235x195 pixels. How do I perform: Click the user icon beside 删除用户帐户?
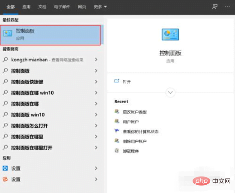pos(117,141)
